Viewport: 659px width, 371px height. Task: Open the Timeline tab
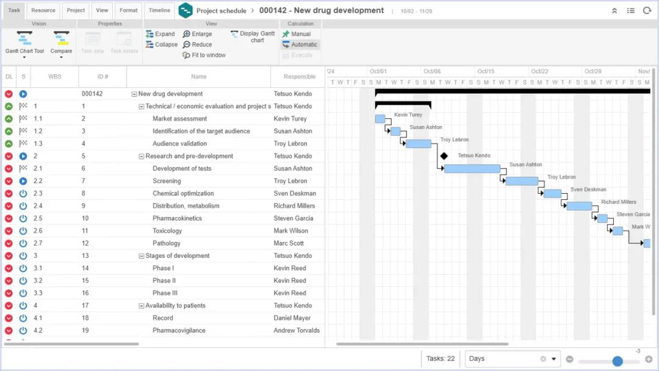click(159, 10)
